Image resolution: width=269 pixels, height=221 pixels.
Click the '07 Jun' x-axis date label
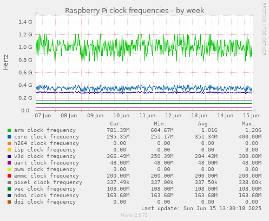point(43,116)
